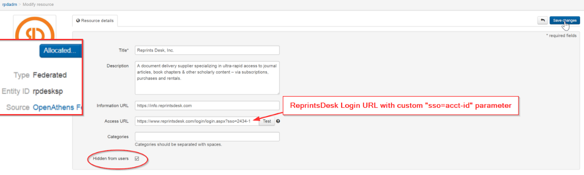584x175 pixels.
Task: Click the help icon next to Test
Action: click(x=278, y=121)
